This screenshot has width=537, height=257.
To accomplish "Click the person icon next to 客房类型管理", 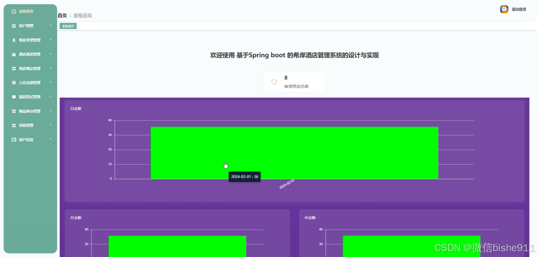I will click(14, 40).
